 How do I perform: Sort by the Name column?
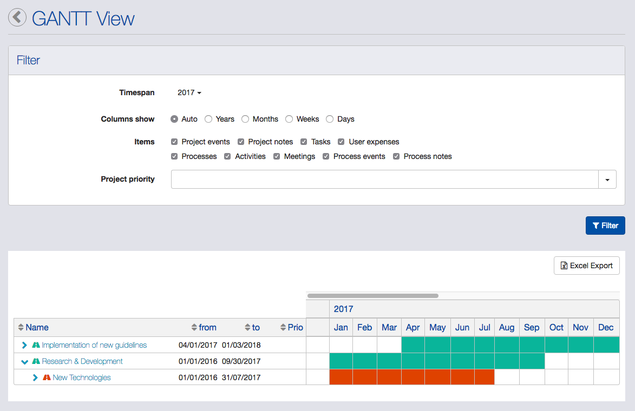pyautogui.click(x=33, y=327)
